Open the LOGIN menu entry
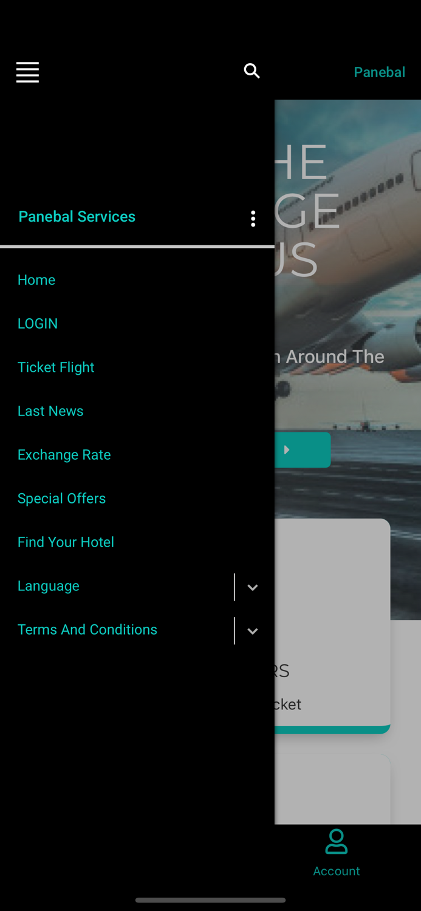The height and width of the screenshot is (911, 421). click(x=38, y=324)
